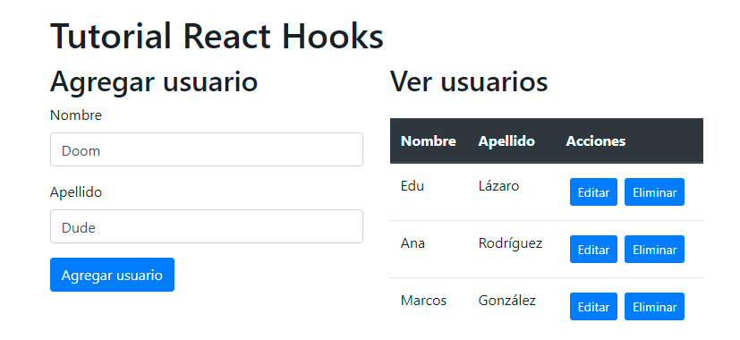Select the González surname cell
The image size is (740, 340).
coord(506,301)
